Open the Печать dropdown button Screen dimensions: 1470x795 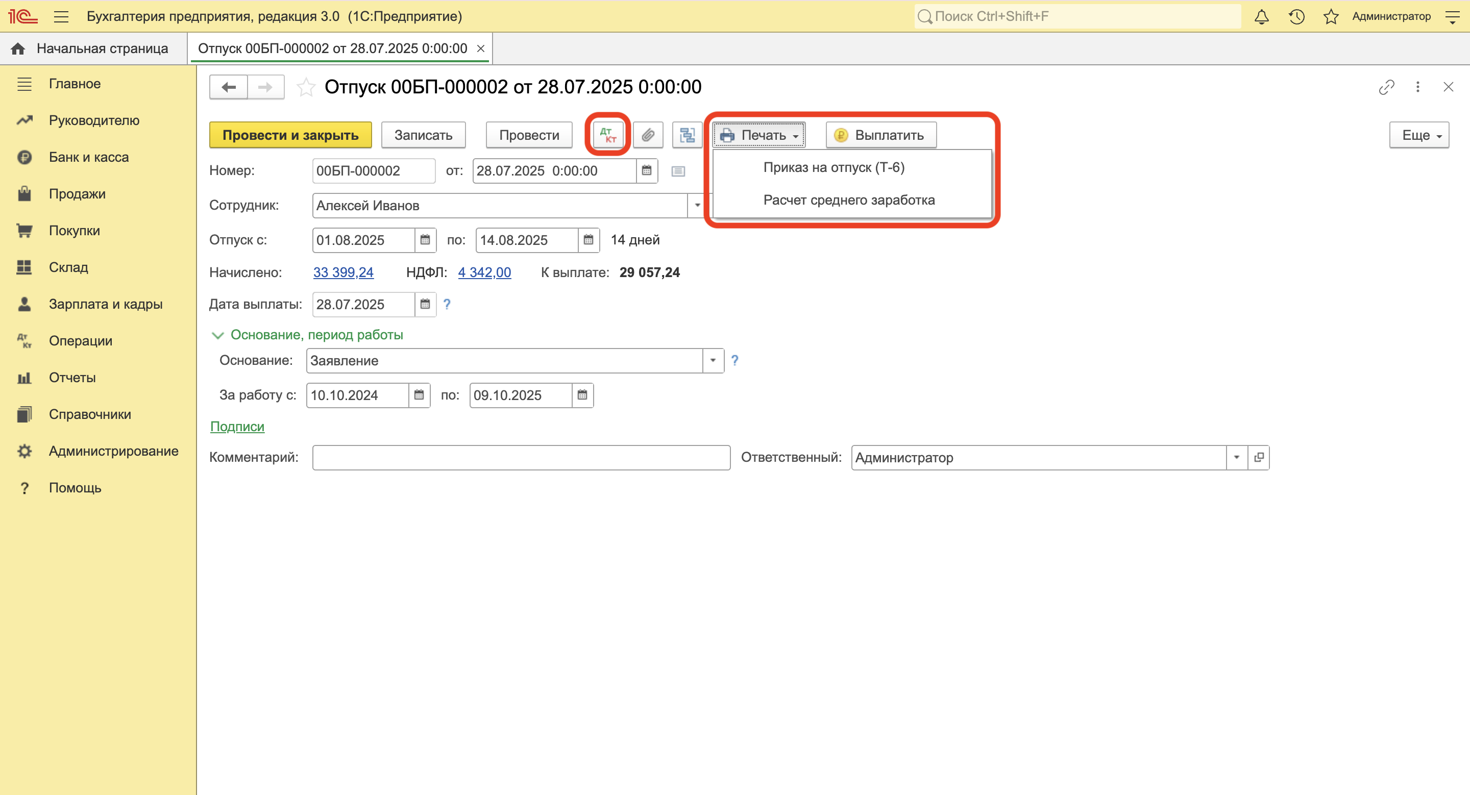coord(759,135)
